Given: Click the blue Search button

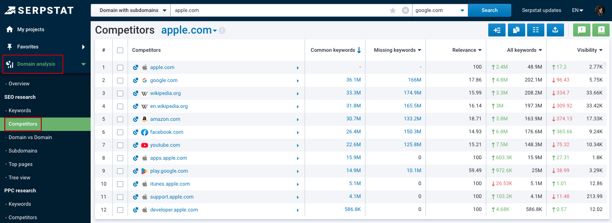Looking at the screenshot, I should 490,10.
